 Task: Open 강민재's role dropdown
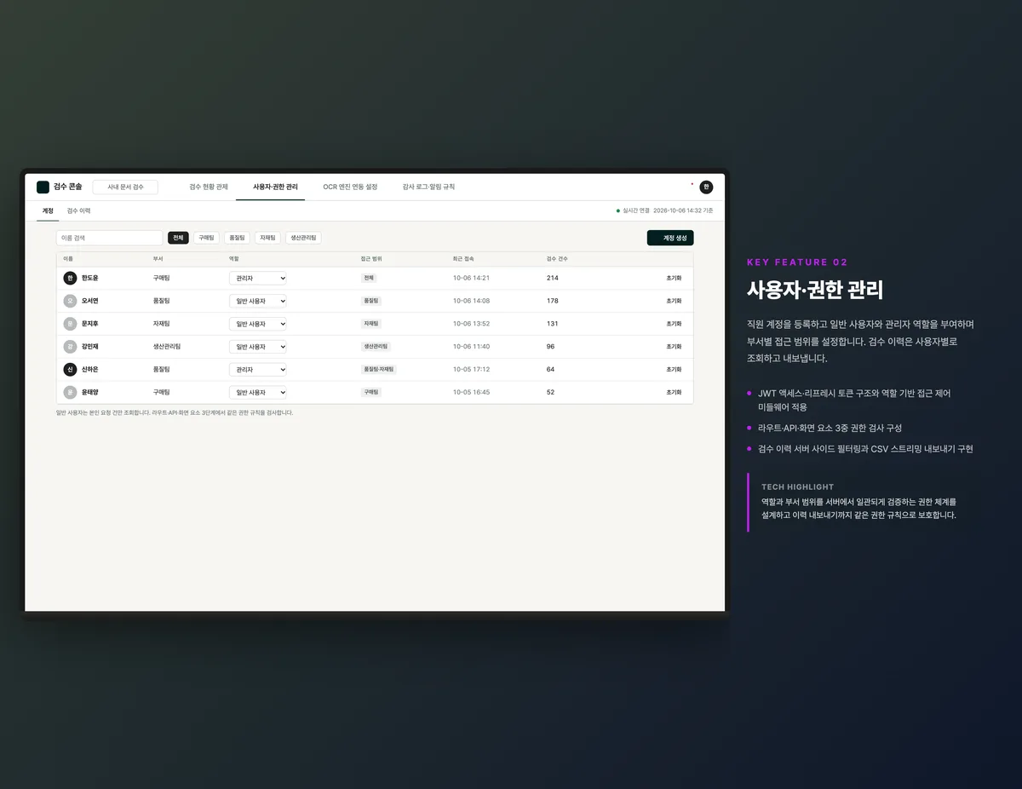(258, 347)
